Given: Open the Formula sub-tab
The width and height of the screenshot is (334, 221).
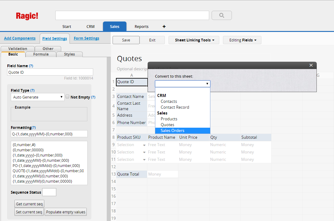Looking at the screenshot, I should [x=41, y=54].
